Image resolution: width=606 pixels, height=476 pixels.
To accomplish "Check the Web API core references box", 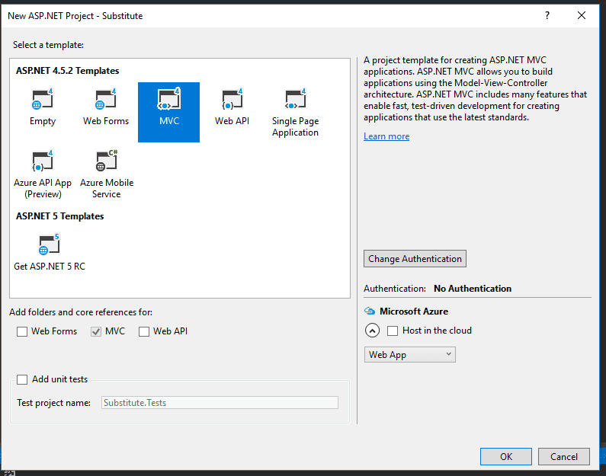I will [x=144, y=331].
